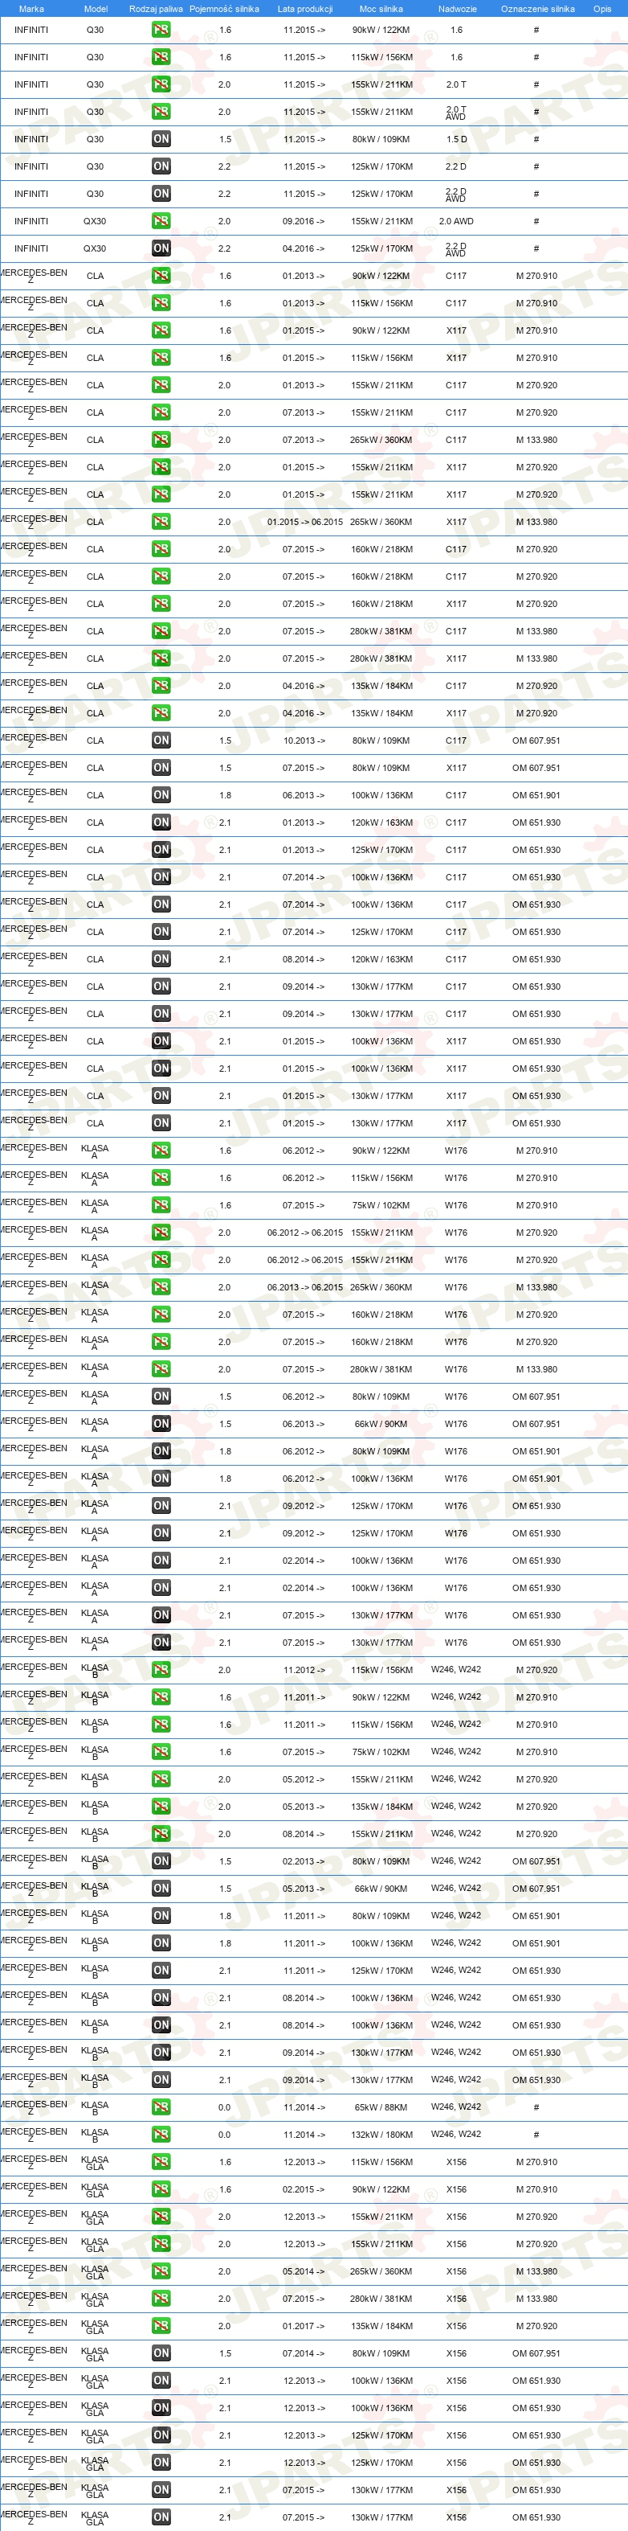Click the Oznaczenie silnika column header
This screenshot has width=628, height=2531.
[x=538, y=9]
